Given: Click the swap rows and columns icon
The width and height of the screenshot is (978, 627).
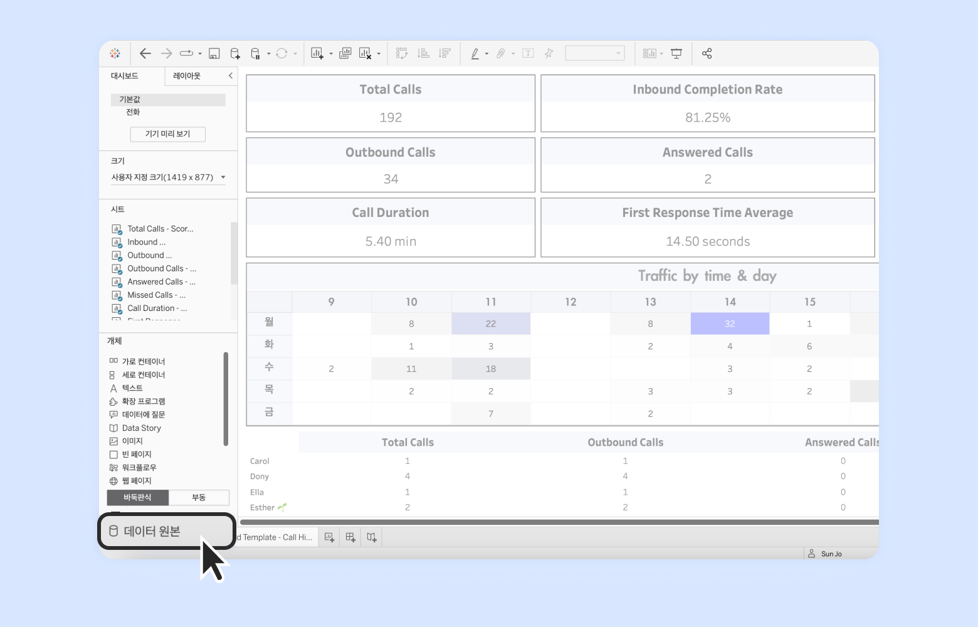Looking at the screenshot, I should point(402,53).
